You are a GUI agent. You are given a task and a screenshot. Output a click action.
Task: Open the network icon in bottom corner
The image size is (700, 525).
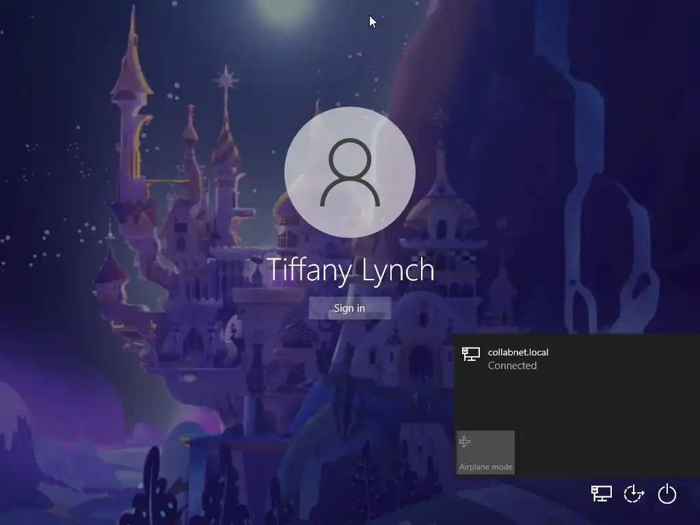pos(602,494)
